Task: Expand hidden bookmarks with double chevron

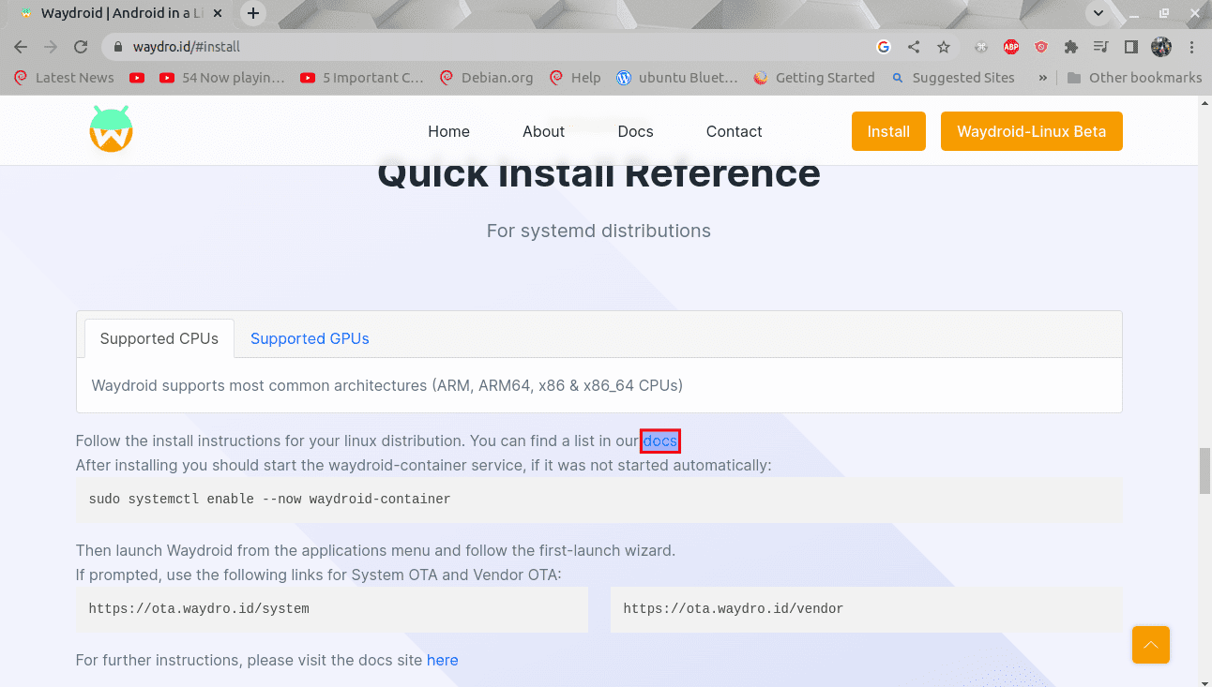Action: 1042,78
